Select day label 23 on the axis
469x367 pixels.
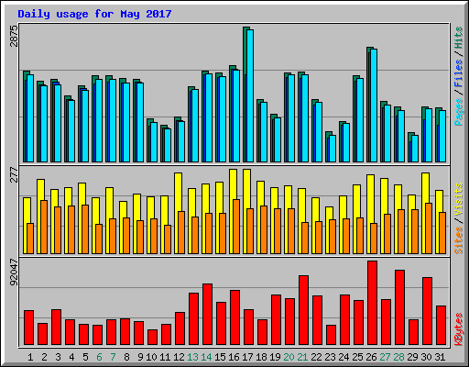pyautogui.click(x=330, y=357)
